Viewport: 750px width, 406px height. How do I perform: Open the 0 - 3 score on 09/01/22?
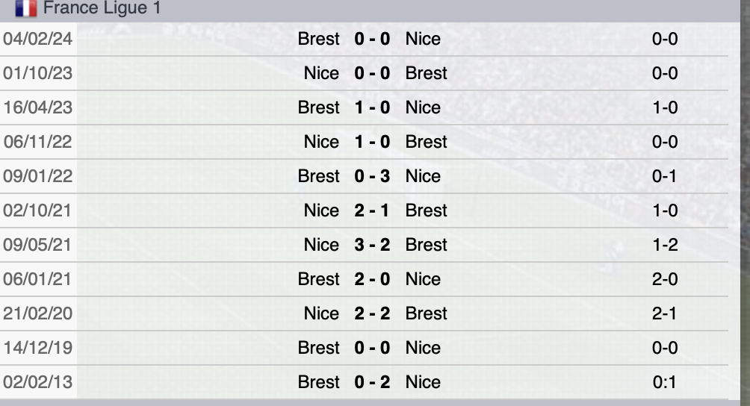(372, 176)
